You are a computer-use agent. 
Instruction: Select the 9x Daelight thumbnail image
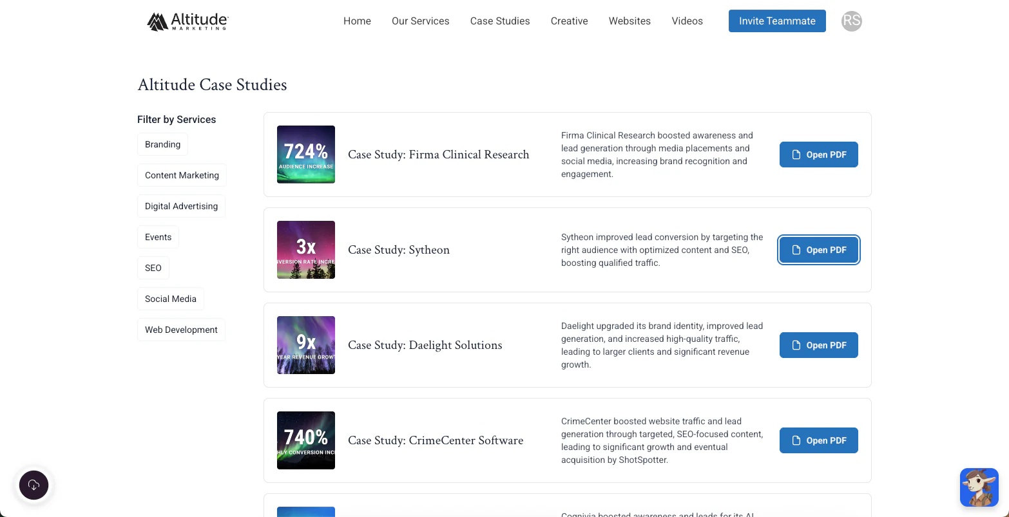[306, 345]
